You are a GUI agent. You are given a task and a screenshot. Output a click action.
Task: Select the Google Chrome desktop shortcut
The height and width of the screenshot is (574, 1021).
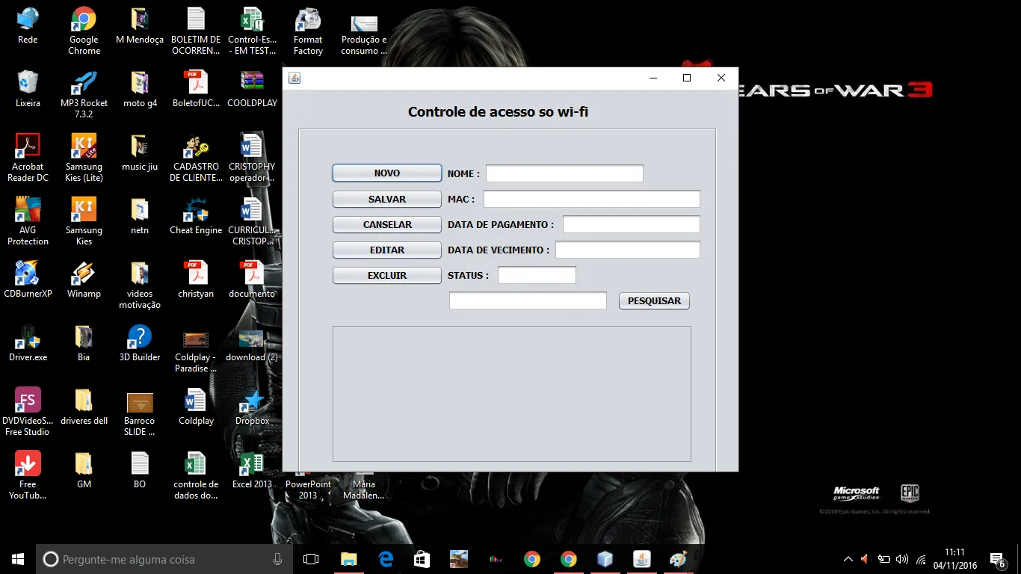(84, 31)
